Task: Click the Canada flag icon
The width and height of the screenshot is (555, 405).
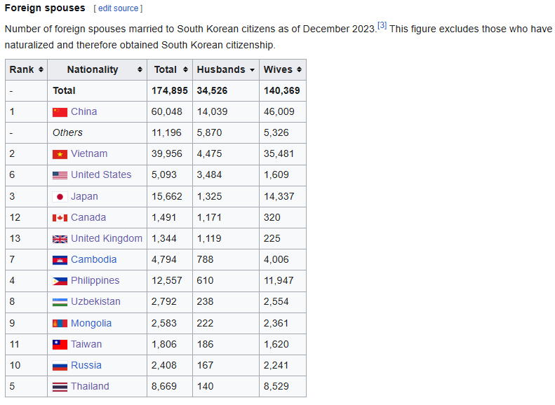Action: 60,218
